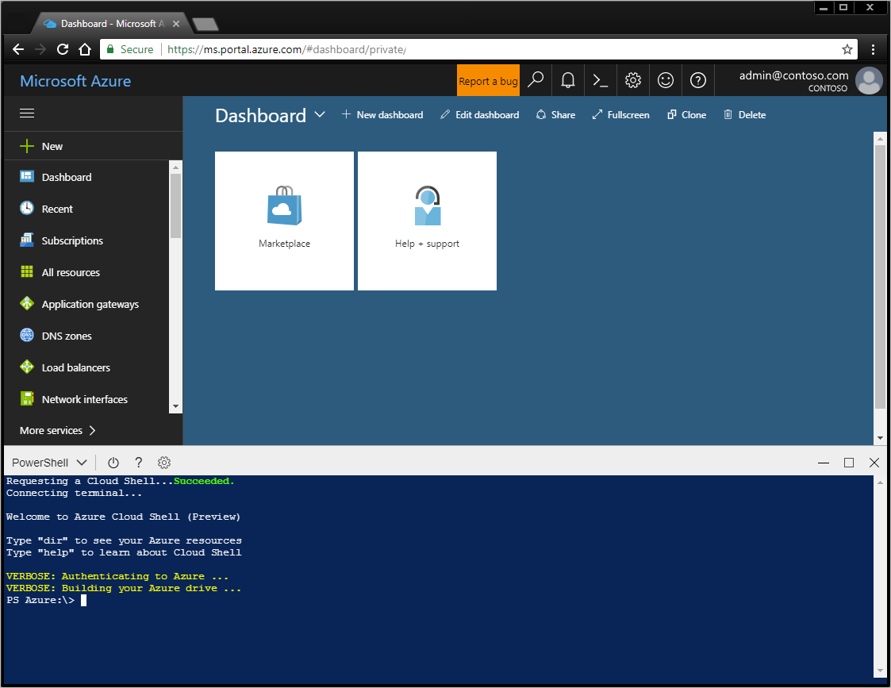Open the portal search icon
The height and width of the screenshot is (688, 891).
[536, 79]
